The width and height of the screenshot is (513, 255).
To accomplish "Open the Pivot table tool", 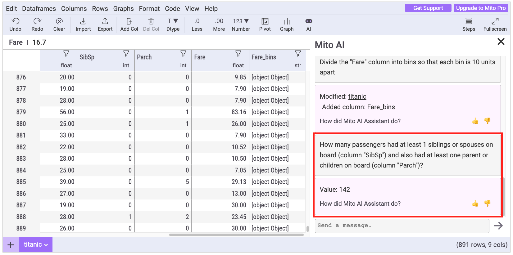I will [265, 25].
